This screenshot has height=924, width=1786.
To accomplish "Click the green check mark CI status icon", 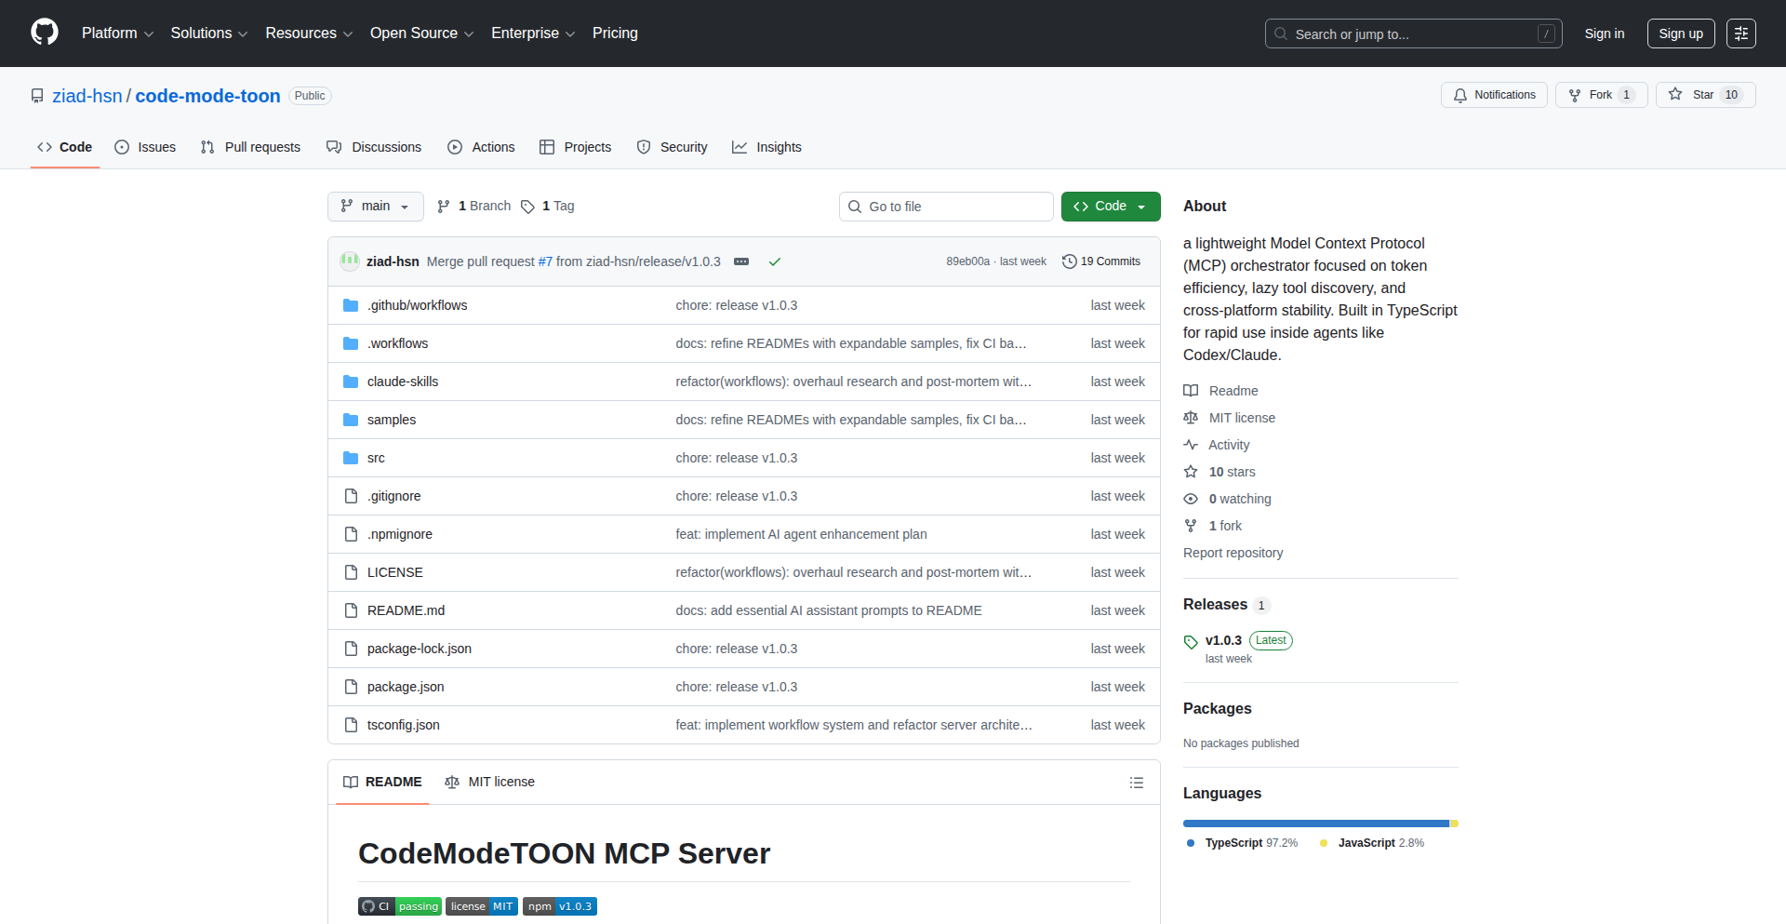I will point(775,261).
